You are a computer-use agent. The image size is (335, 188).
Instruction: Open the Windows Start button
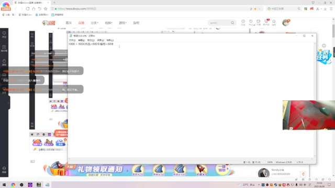4,185
